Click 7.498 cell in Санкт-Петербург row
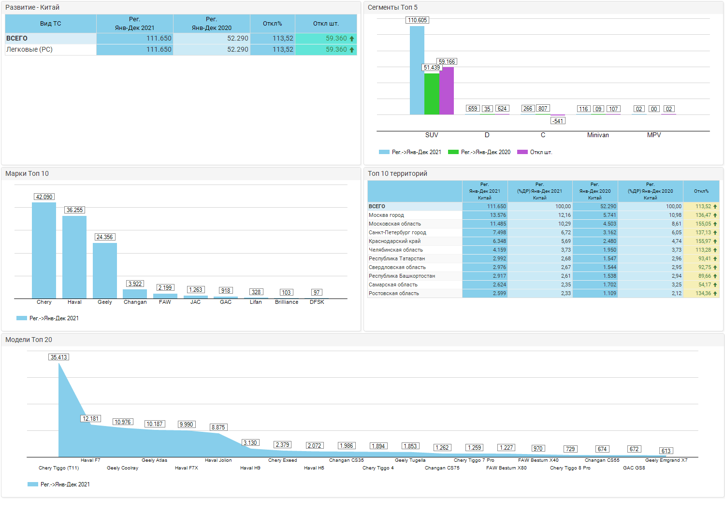This screenshot has height=512, width=725. click(485, 233)
